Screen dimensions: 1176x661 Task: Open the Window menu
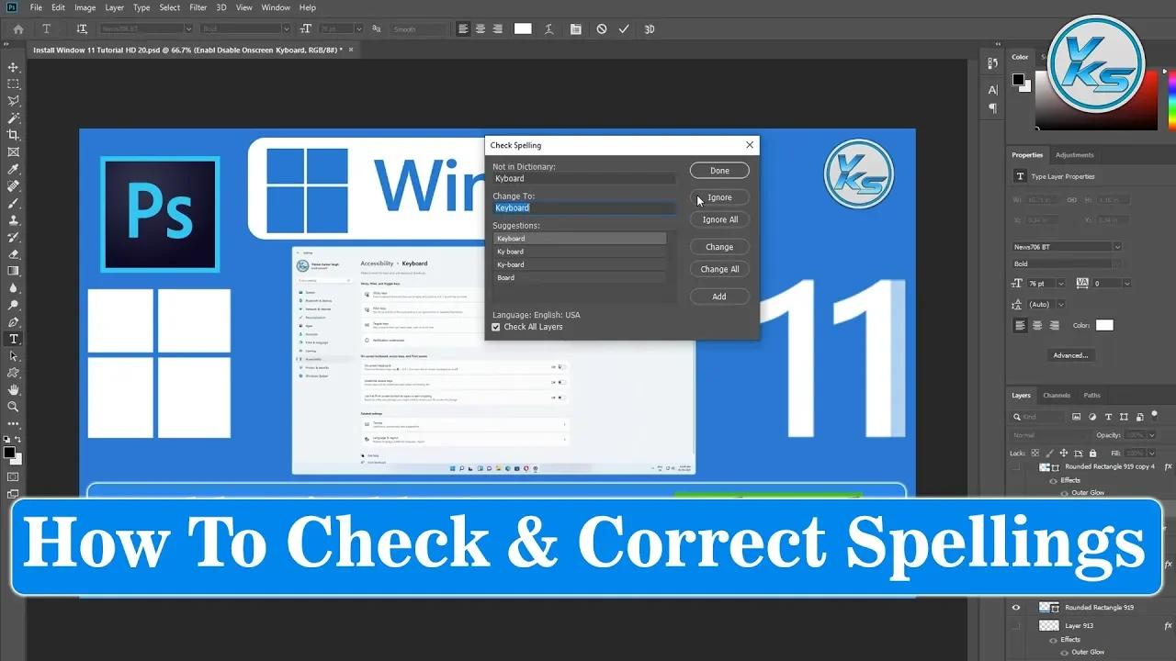tap(276, 7)
